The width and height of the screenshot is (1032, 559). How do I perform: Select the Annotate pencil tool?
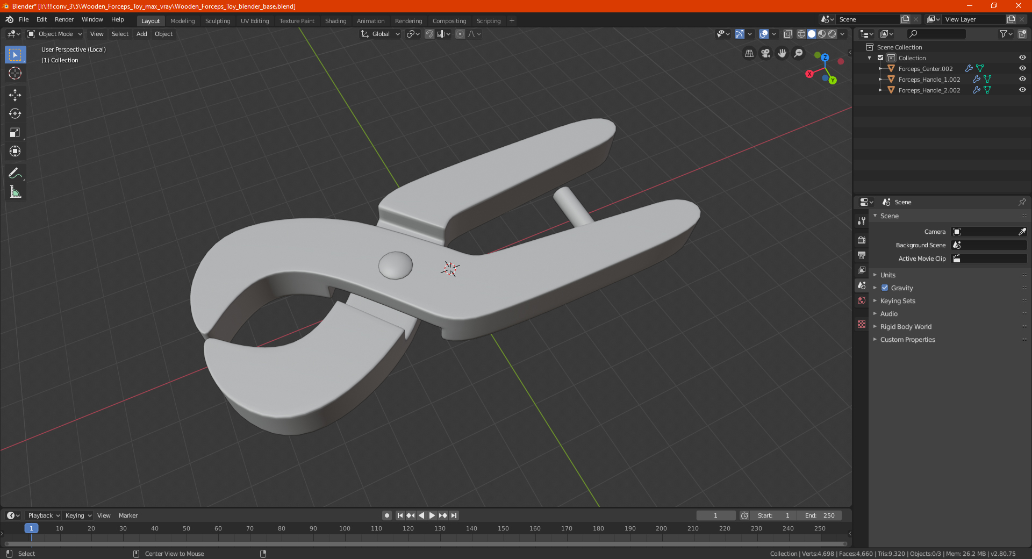[x=15, y=173]
